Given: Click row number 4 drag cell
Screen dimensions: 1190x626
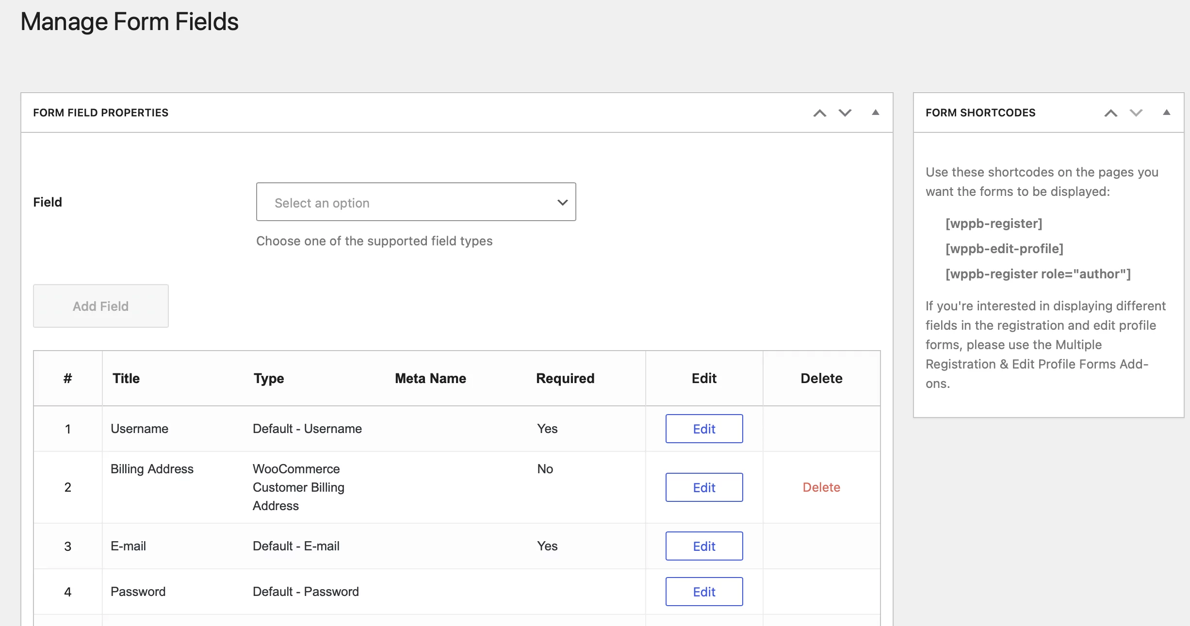Looking at the screenshot, I should click(x=68, y=592).
